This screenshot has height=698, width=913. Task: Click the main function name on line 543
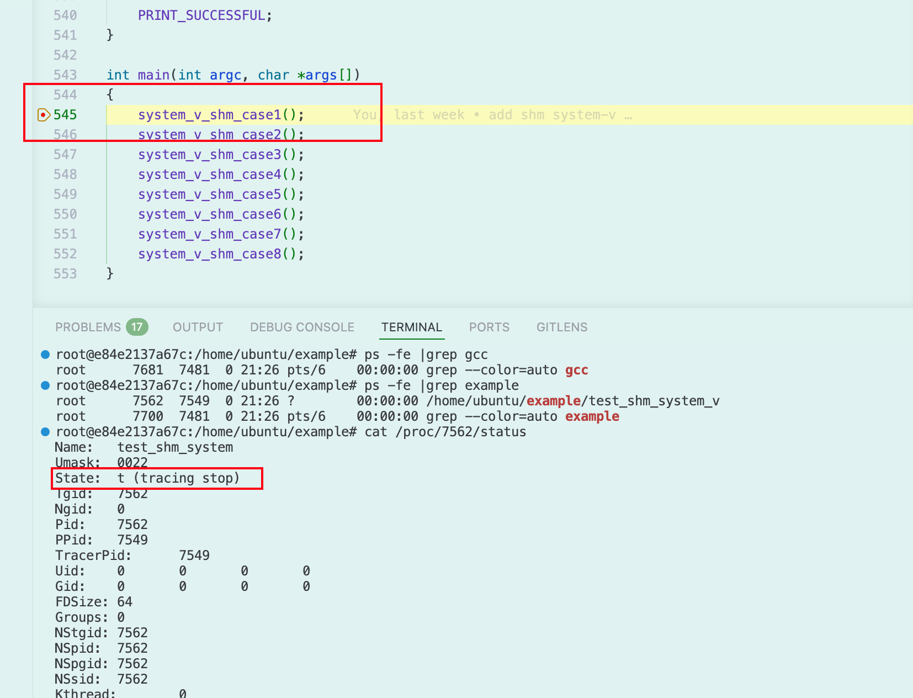click(153, 75)
